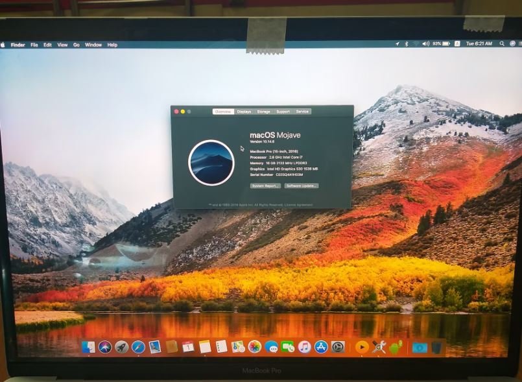
Task: Open the Apple menu
Action: point(3,45)
